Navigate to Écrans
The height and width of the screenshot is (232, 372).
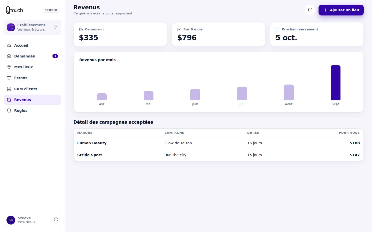(x=32, y=78)
